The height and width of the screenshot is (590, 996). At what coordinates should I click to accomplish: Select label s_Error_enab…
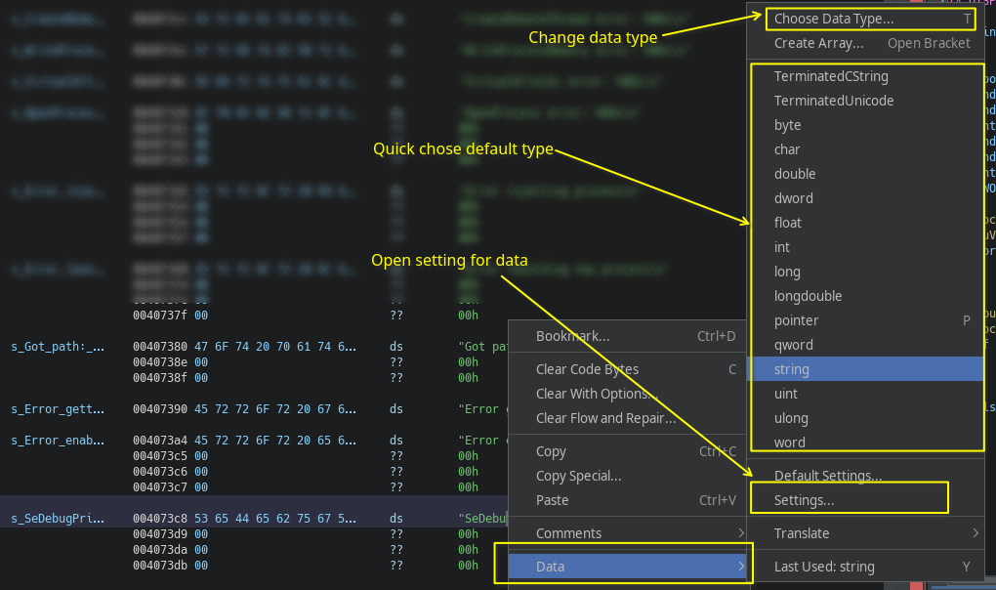58,441
